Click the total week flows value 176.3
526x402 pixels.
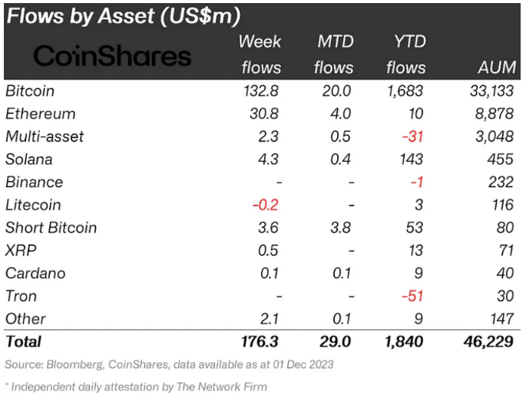[261, 341]
